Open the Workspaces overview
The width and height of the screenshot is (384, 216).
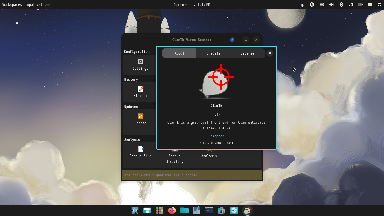[12, 4]
